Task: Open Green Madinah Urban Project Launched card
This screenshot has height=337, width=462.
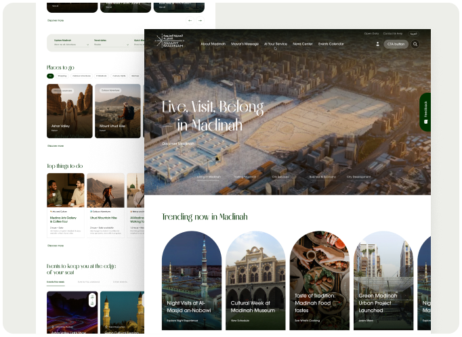Action: pos(383,280)
